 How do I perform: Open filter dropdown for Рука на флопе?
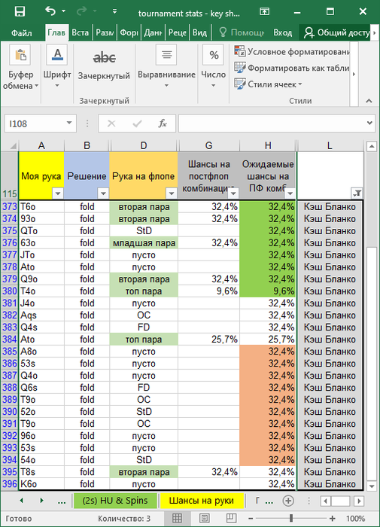172,193
